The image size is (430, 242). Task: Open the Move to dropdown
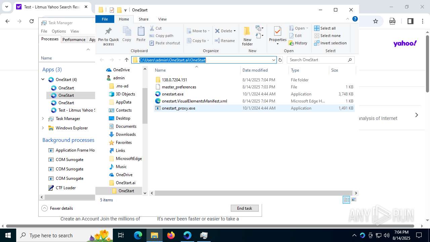pyautogui.click(x=198, y=31)
